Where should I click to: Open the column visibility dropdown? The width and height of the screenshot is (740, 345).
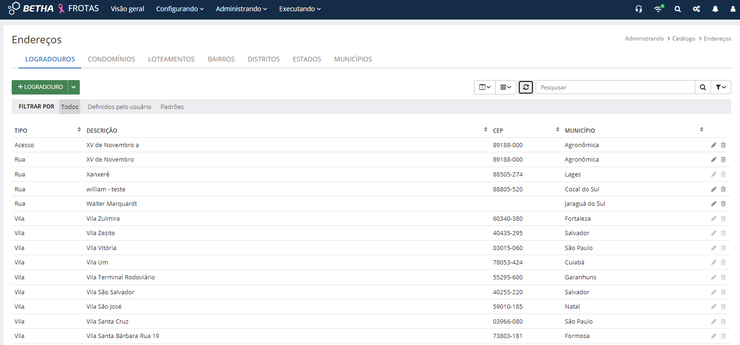(485, 87)
